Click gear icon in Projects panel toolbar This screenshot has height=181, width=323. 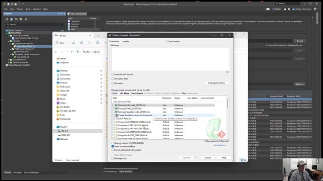[x=26, y=19]
